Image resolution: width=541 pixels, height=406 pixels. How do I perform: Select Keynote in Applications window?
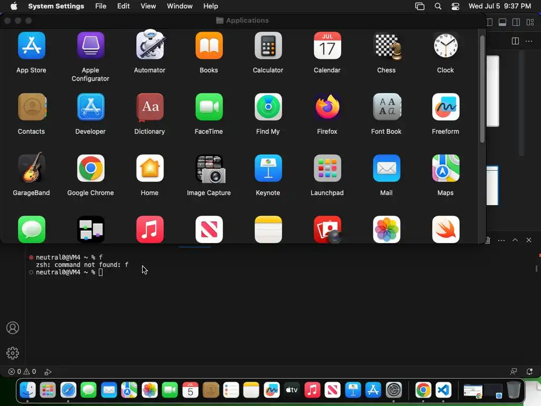click(x=268, y=168)
